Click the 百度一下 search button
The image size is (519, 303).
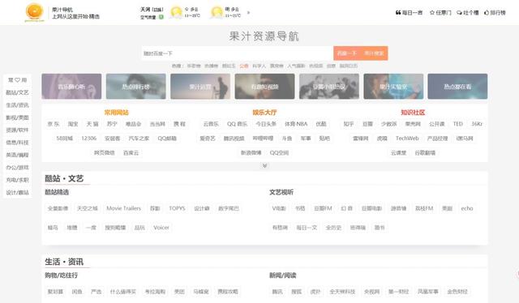[x=347, y=53]
